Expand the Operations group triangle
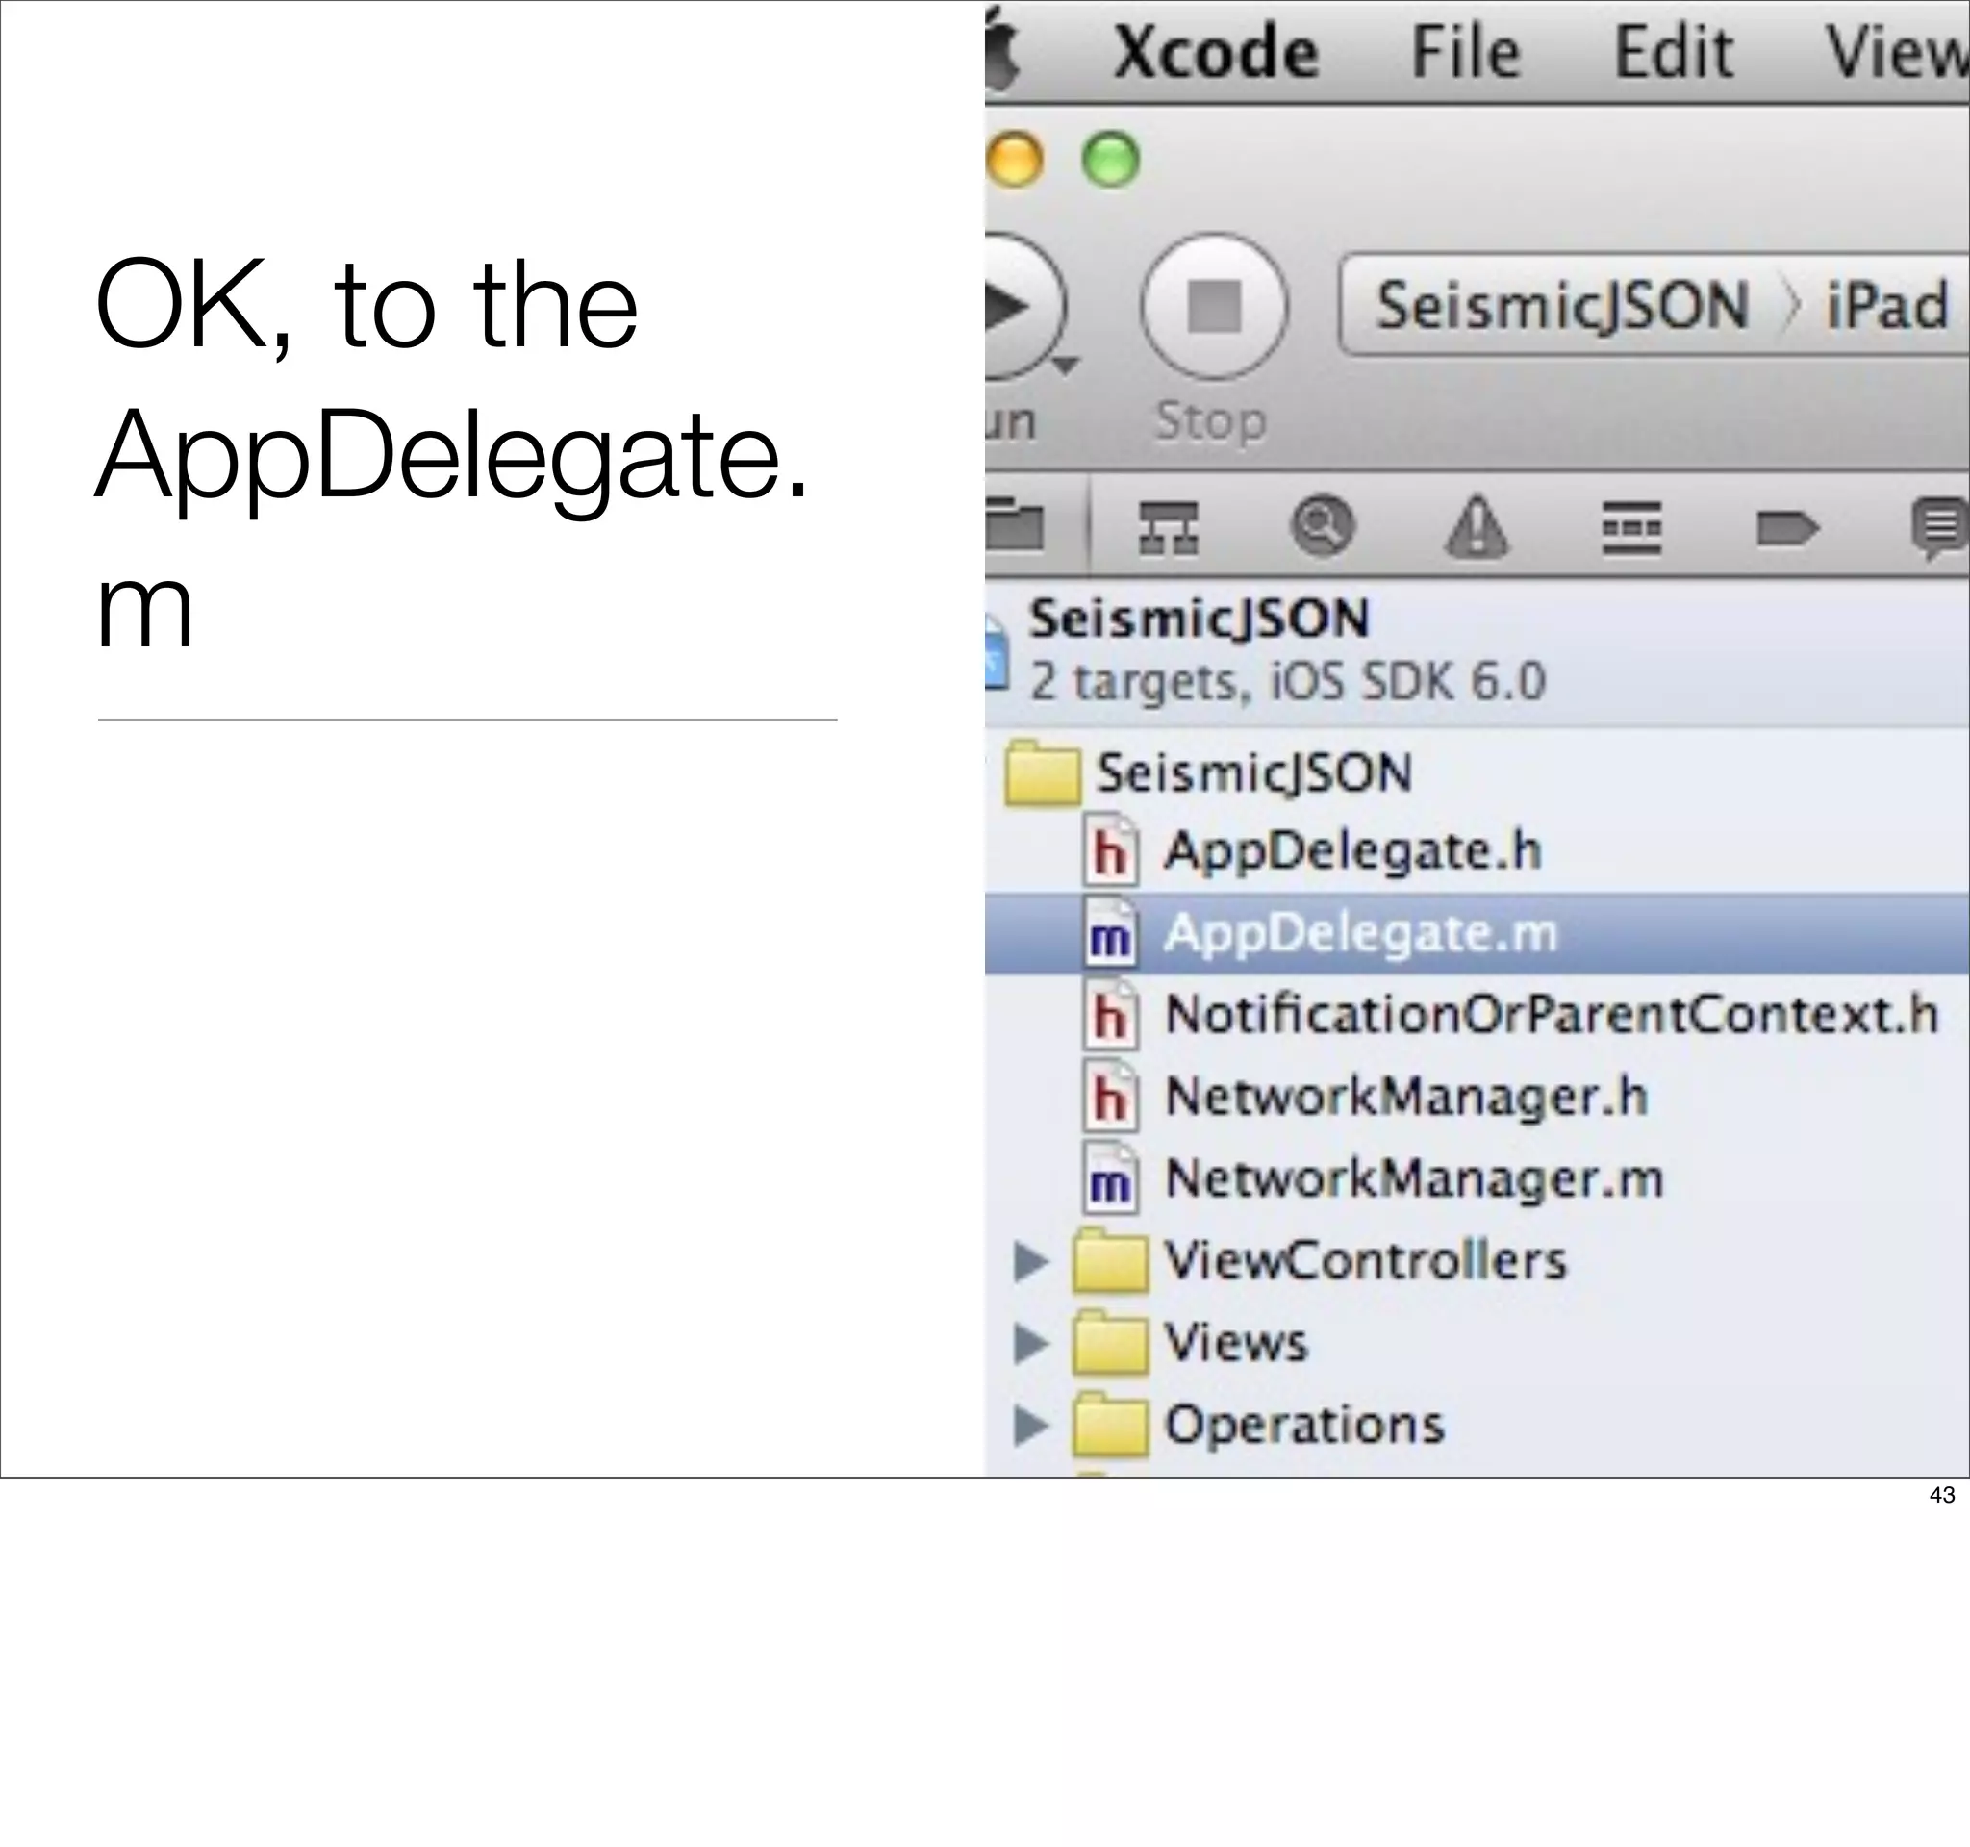Viewport: 1970px width, 1847px height. point(1031,1426)
